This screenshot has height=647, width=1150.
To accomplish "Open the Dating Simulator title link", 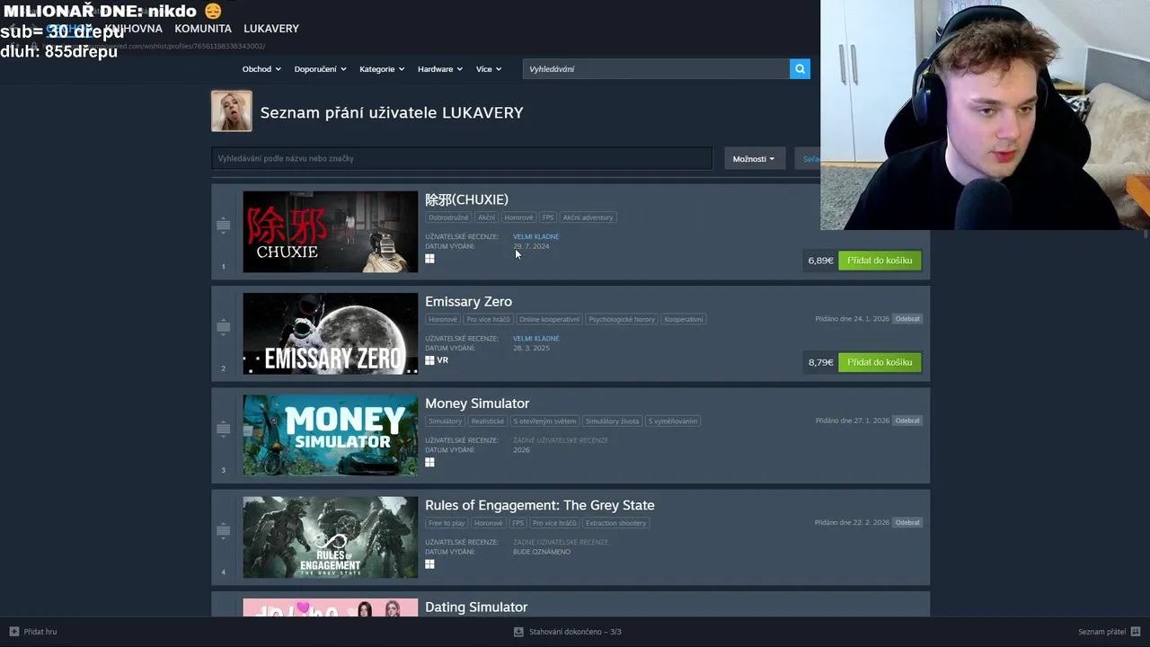I will click(476, 607).
